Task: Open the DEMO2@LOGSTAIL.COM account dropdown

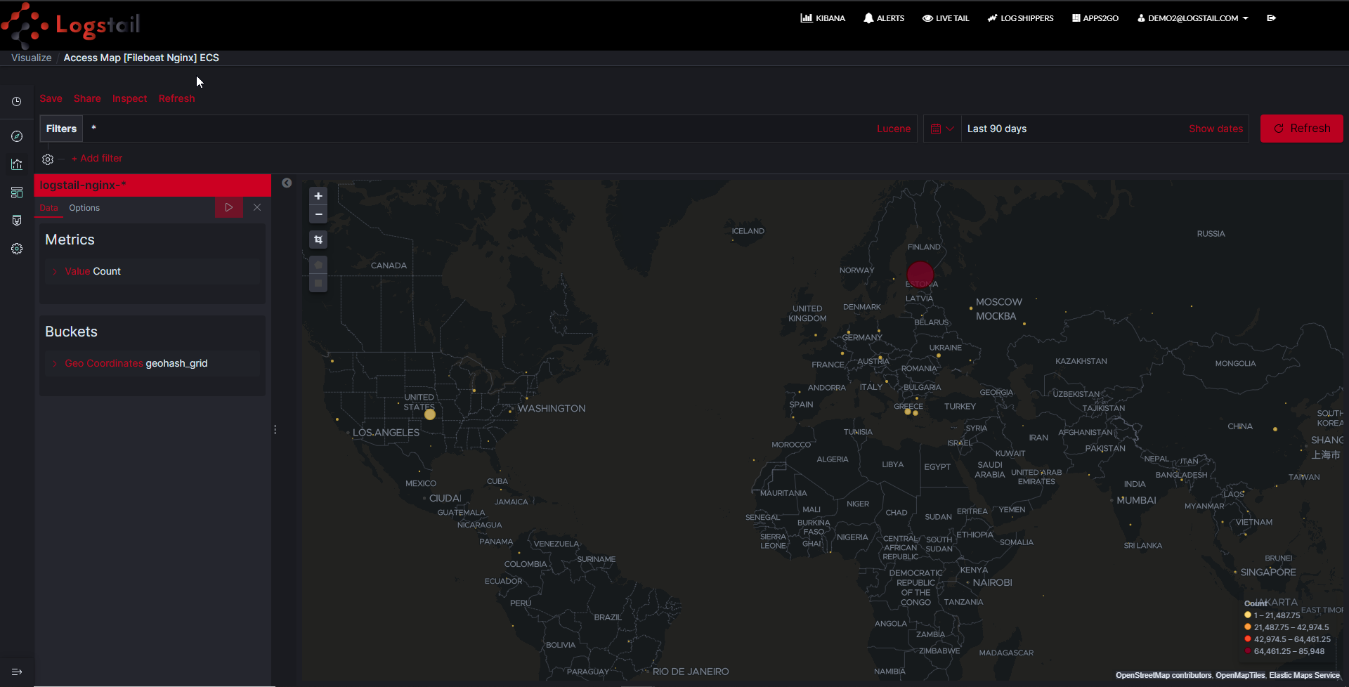Action: tap(1192, 18)
